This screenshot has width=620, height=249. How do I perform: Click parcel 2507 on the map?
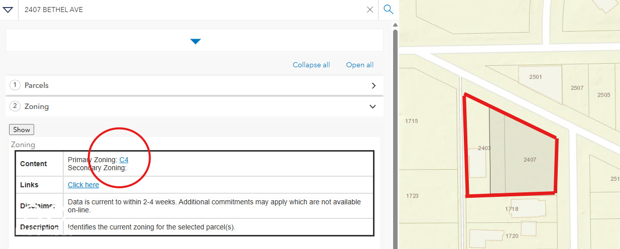577,88
